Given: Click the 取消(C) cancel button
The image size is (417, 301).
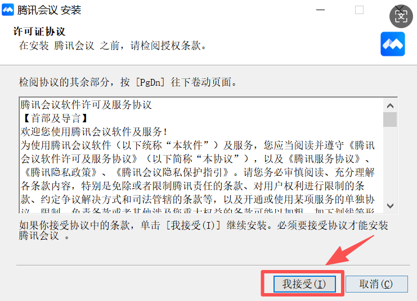Looking at the screenshot, I should 376,284.
